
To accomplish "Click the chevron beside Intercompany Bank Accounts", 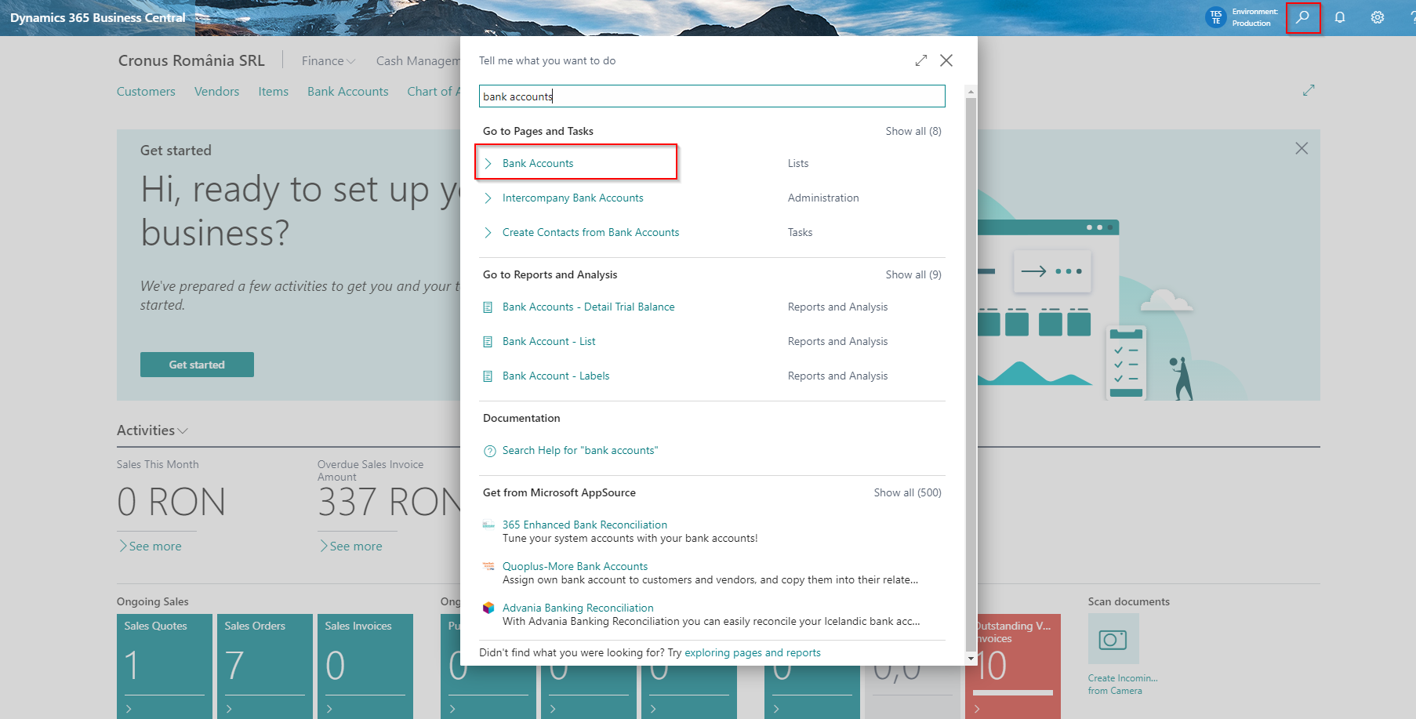I will tap(488, 198).
